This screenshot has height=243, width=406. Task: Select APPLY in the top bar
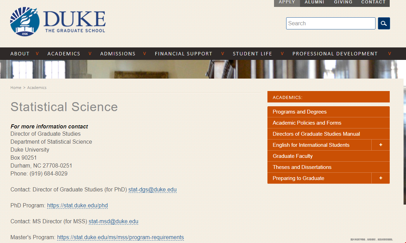(x=287, y=2)
